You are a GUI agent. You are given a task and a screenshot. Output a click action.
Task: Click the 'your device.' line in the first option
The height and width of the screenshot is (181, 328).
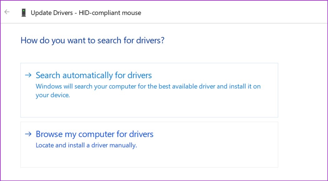point(53,95)
